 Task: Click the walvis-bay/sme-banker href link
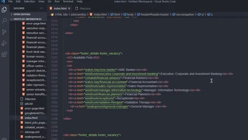100,70
